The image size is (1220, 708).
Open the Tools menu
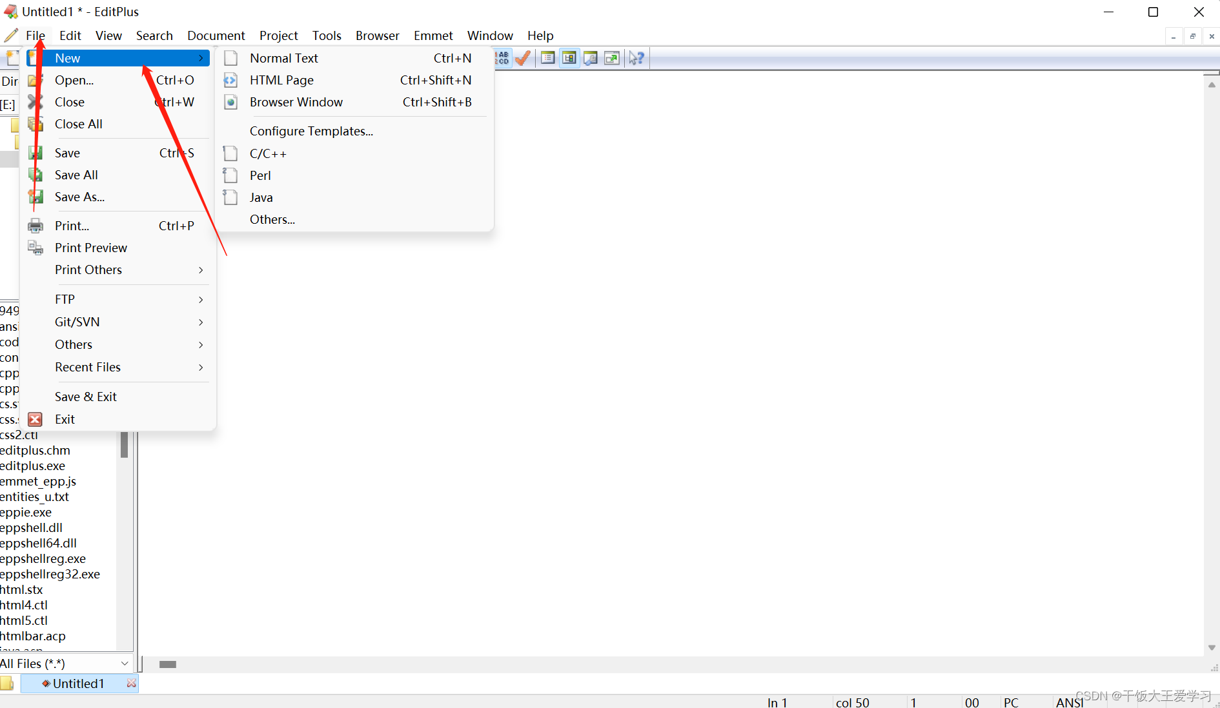pos(327,35)
